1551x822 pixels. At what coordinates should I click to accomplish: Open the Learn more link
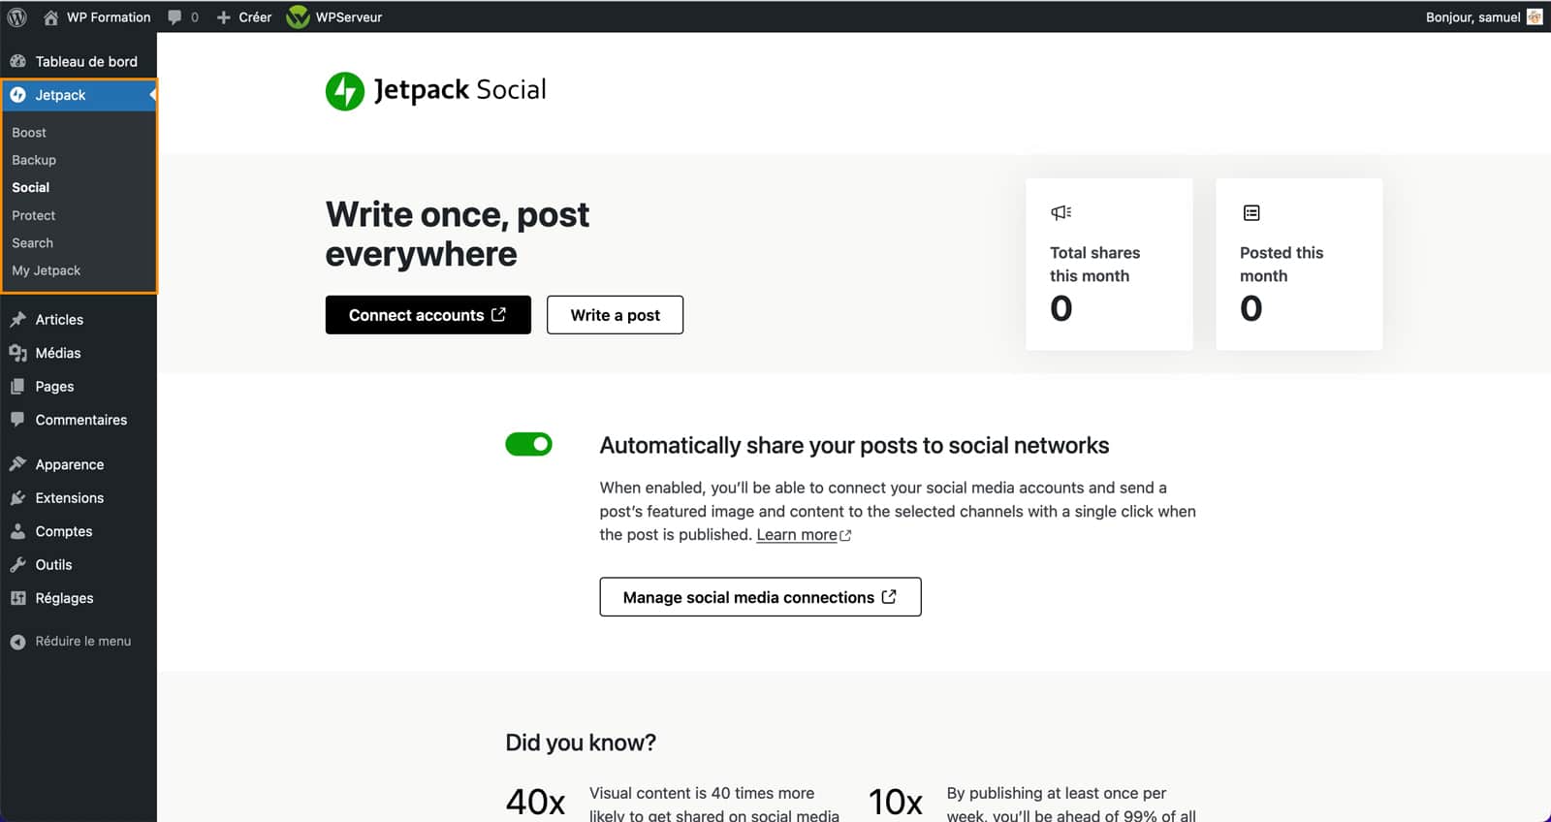[797, 534]
